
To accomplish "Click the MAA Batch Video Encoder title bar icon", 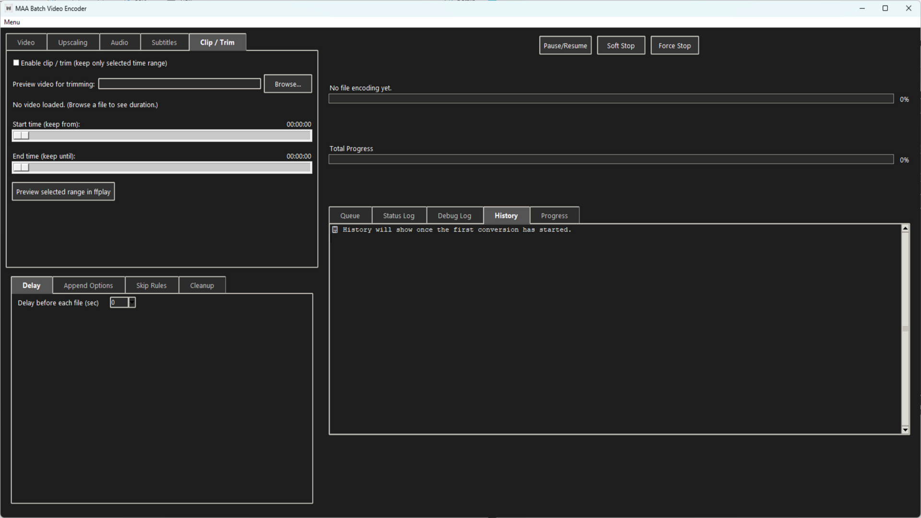I will click(8, 8).
